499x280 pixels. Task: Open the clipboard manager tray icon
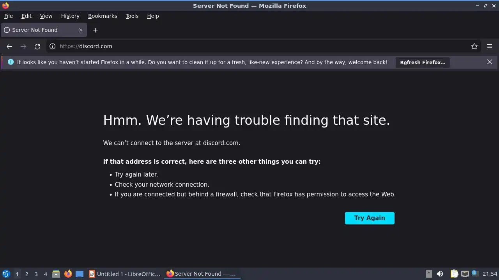[x=454, y=274]
